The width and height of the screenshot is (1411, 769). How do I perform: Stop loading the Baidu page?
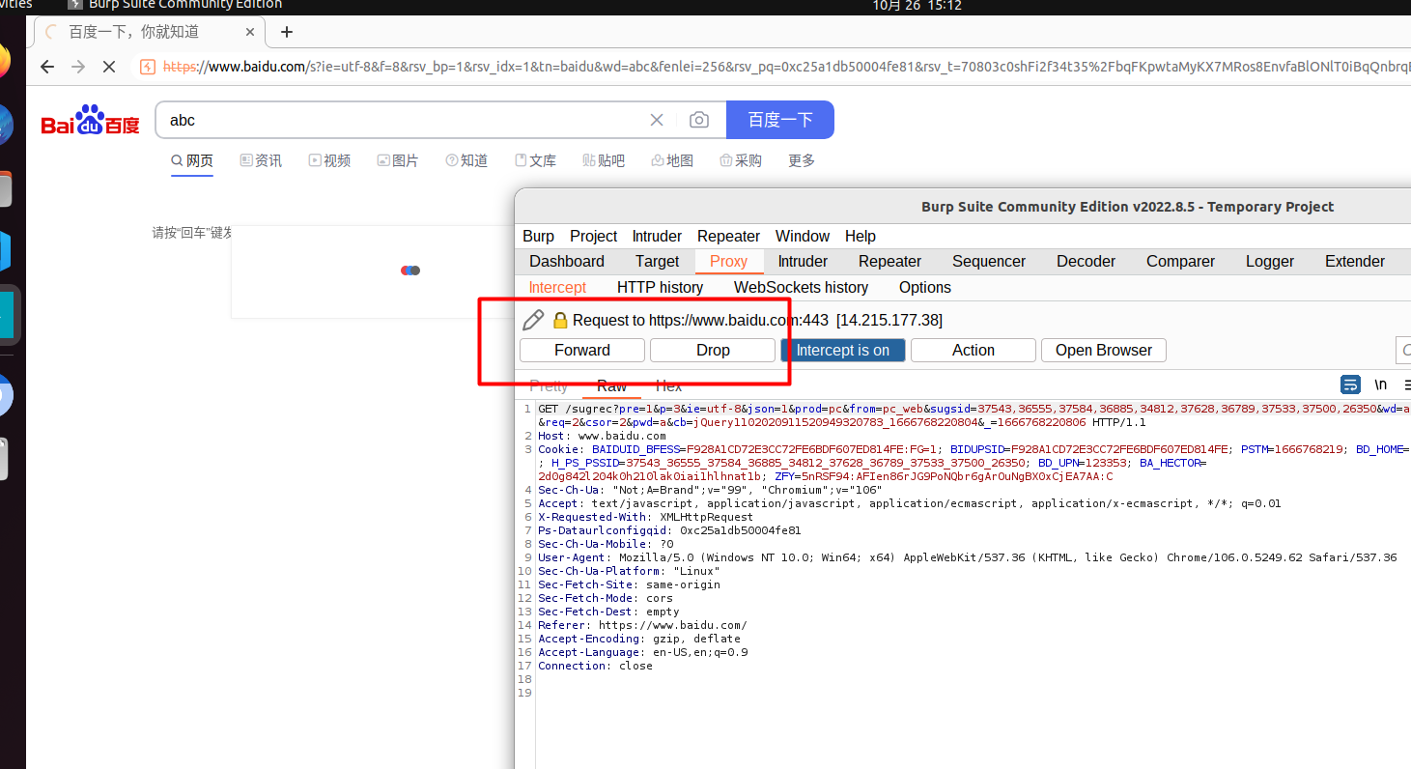(109, 67)
